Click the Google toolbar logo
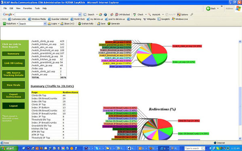This screenshot has width=242, height=151. click(7, 15)
